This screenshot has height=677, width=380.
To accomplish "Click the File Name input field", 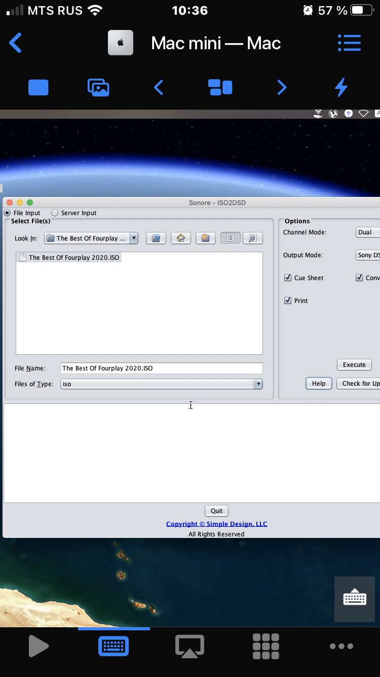I will tap(161, 368).
